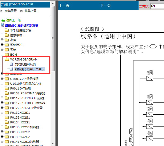164x146 pixels.
Task: Click the U1001CAN通讯线路 folder icon
Action: [7, 79]
